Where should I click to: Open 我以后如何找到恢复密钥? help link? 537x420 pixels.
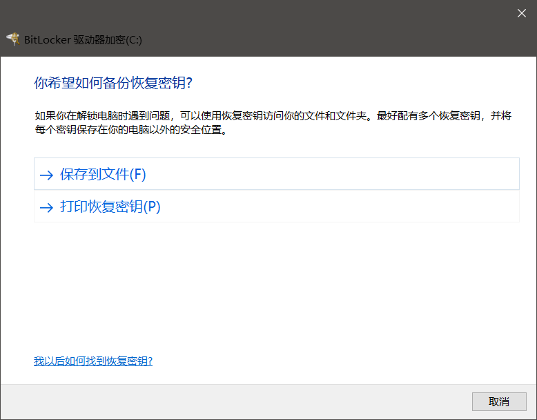(x=92, y=361)
